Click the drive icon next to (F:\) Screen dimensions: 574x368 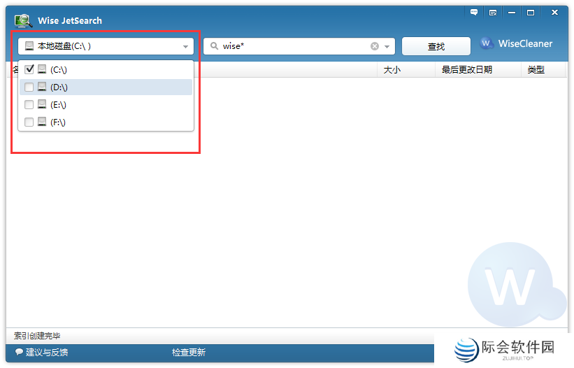[x=42, y=122]
